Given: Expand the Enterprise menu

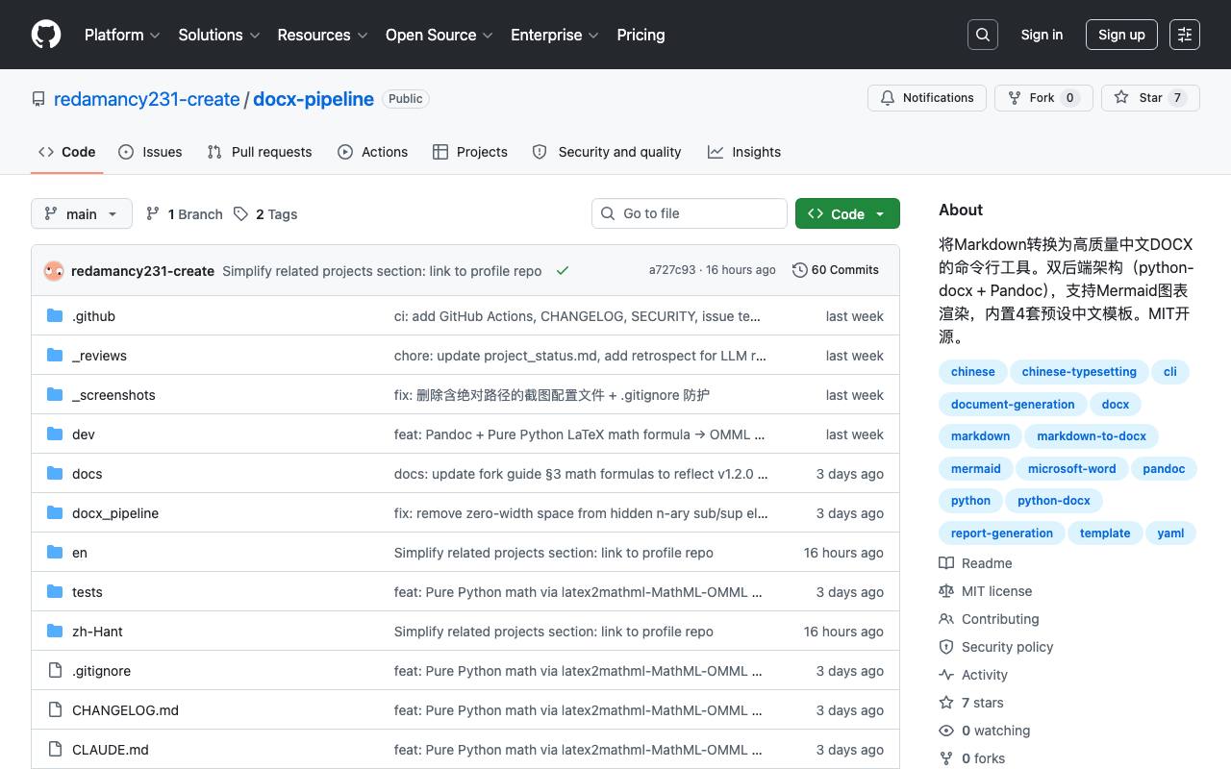Looking at the screenshot, I should 555,35.
